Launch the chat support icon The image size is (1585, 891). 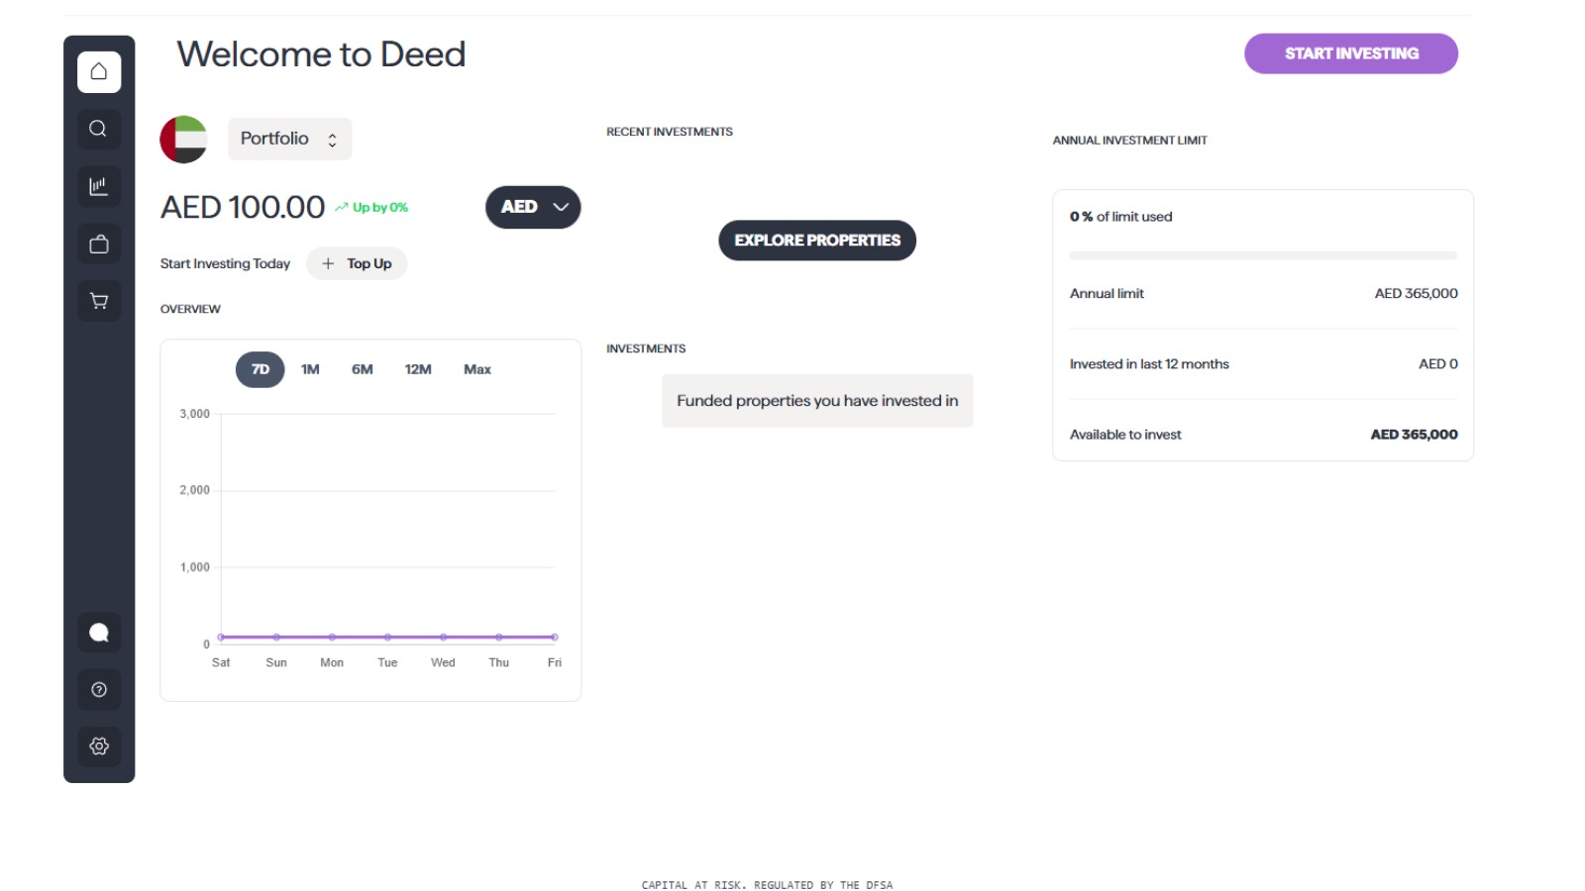click(98, 632)
